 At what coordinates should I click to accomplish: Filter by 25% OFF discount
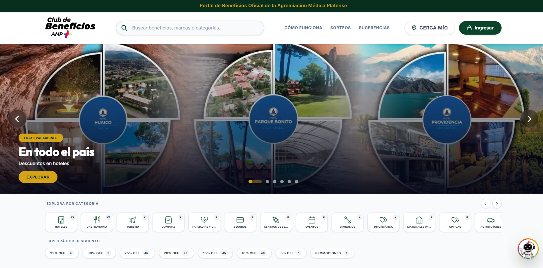137,253
